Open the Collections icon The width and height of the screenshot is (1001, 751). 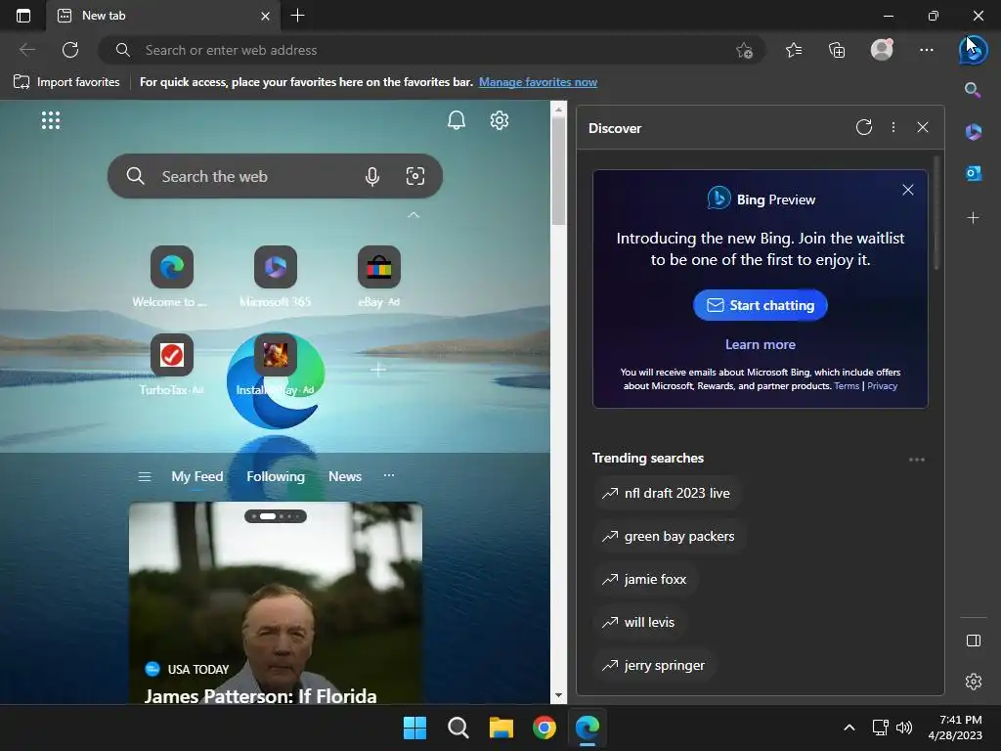pos(837,50)
